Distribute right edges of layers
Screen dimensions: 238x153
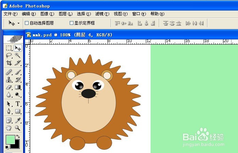201,23
